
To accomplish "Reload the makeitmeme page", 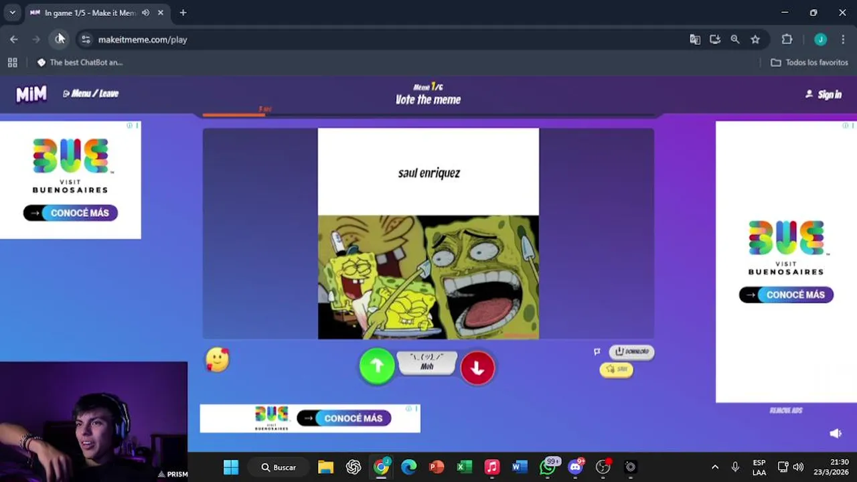I will tap(59, 39).
